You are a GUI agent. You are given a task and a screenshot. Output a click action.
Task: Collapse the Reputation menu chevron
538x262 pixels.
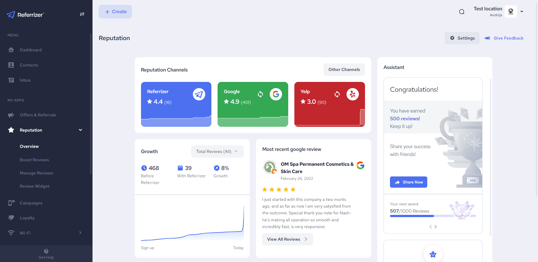click(80, 130)
